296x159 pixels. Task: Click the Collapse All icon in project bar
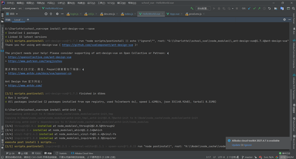click(x=51, y=14)
